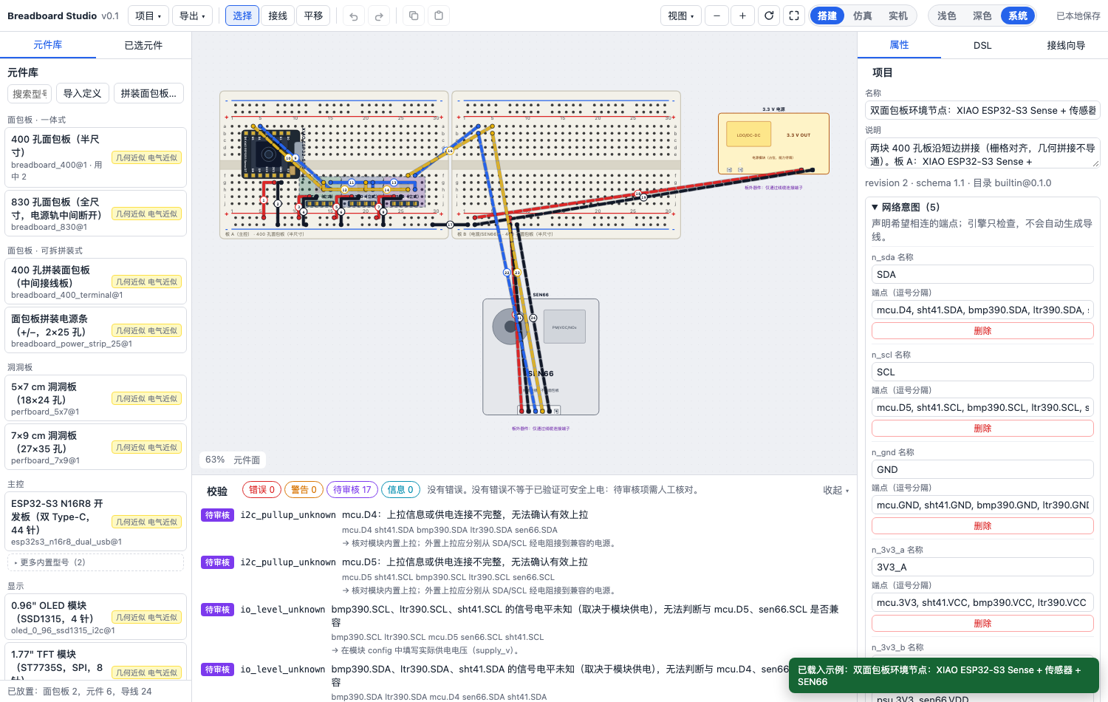The width and height of the screenshot is (1108, 702).
Task: Click 拼装面包板 button
Action: pos(148,93)
